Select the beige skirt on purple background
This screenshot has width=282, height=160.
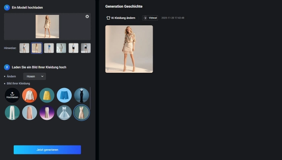[47, 113]
